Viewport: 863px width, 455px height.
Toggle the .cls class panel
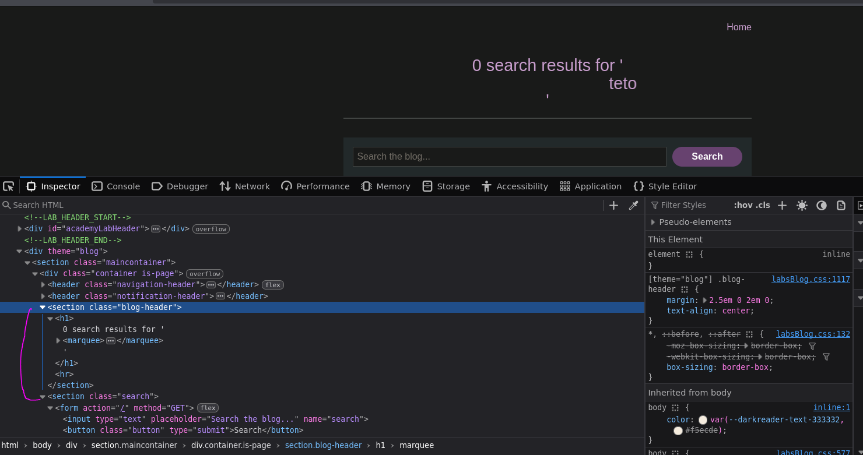tap(763, 205)
